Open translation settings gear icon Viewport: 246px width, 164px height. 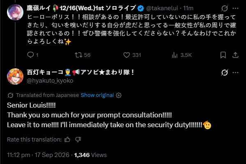coord(119,95)
